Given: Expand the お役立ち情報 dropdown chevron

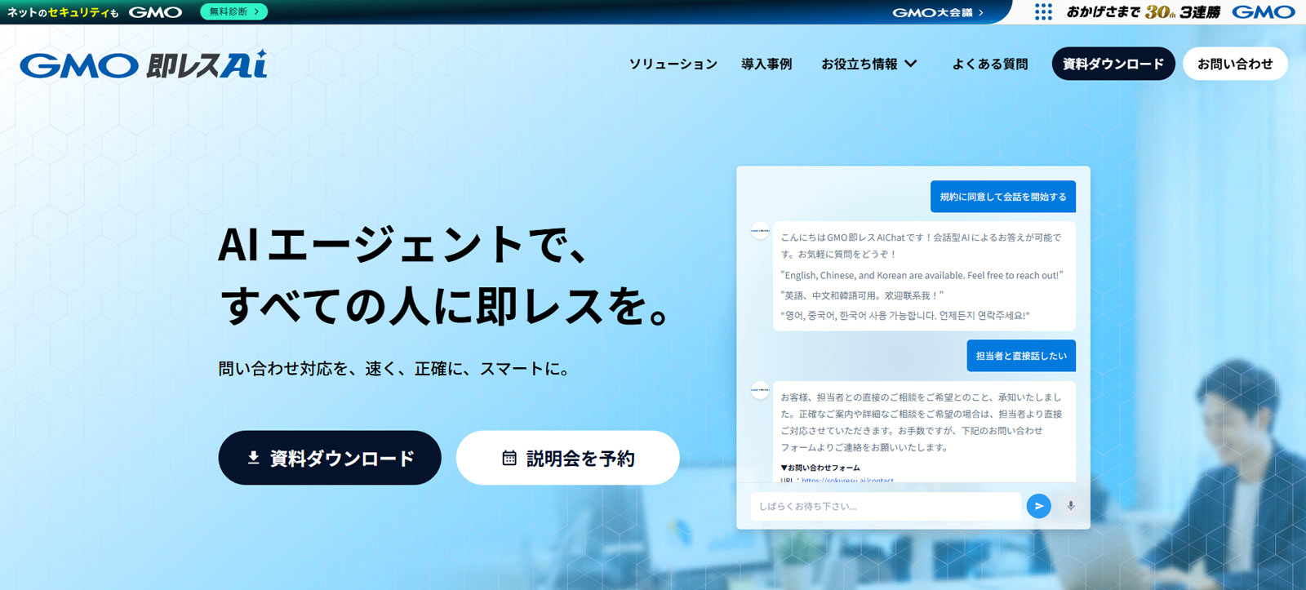Looking at the screenshot, I should (911, 64).
